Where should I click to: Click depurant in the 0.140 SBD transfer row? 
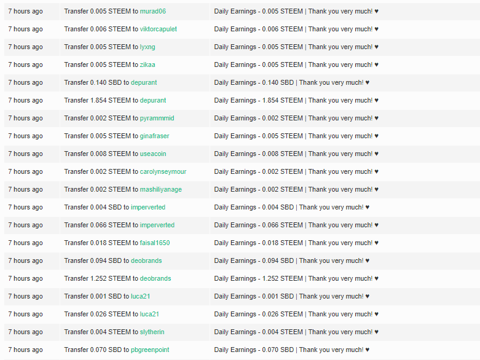[x=144, y=82]
